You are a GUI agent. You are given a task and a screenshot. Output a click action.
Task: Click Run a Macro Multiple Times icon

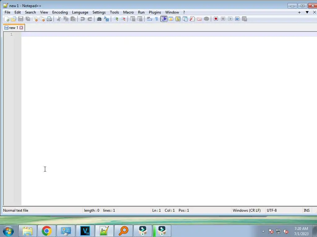[237, 19]
